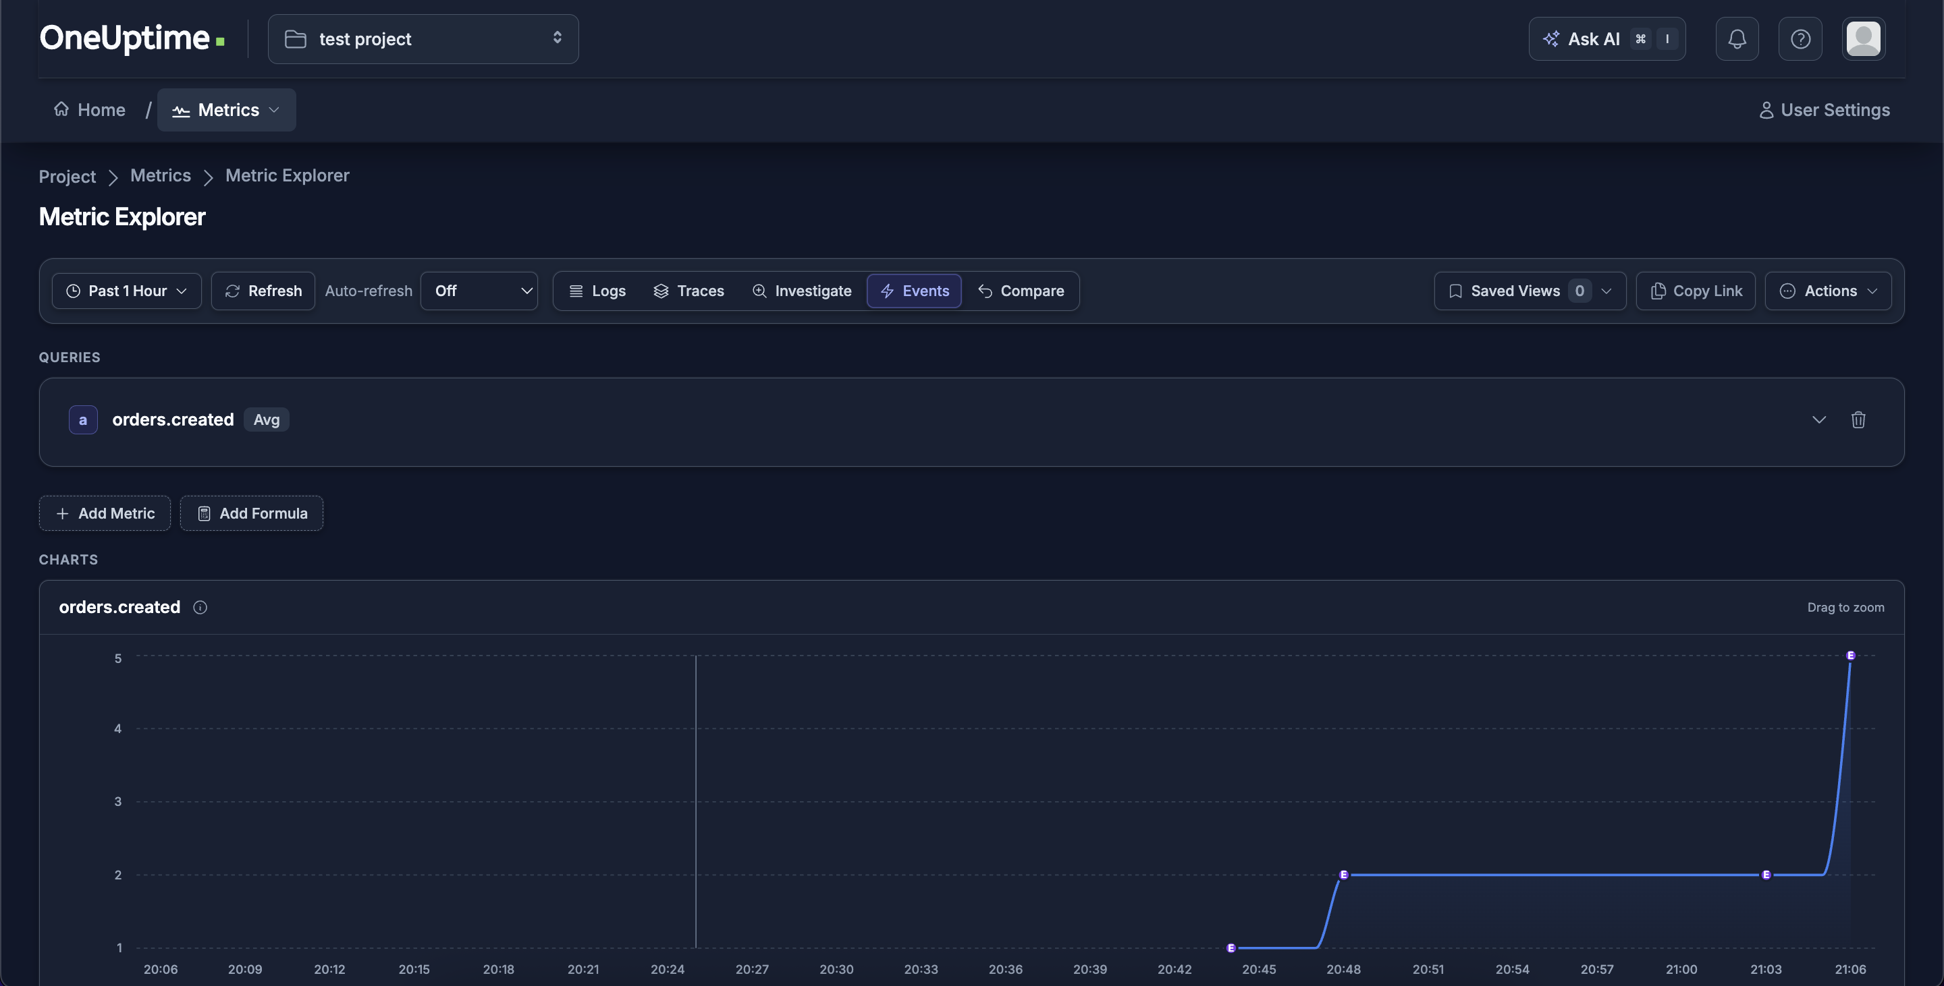Viewport: 1944px width, 986px height.
Task: Click the query 'a' alias badge
Action: 83,420
